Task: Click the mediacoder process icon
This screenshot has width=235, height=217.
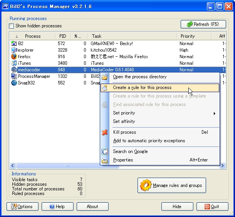Action: pos(14,70)
